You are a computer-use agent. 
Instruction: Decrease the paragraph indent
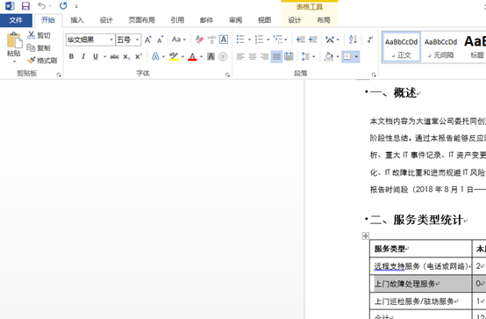(x=301, y=40)
